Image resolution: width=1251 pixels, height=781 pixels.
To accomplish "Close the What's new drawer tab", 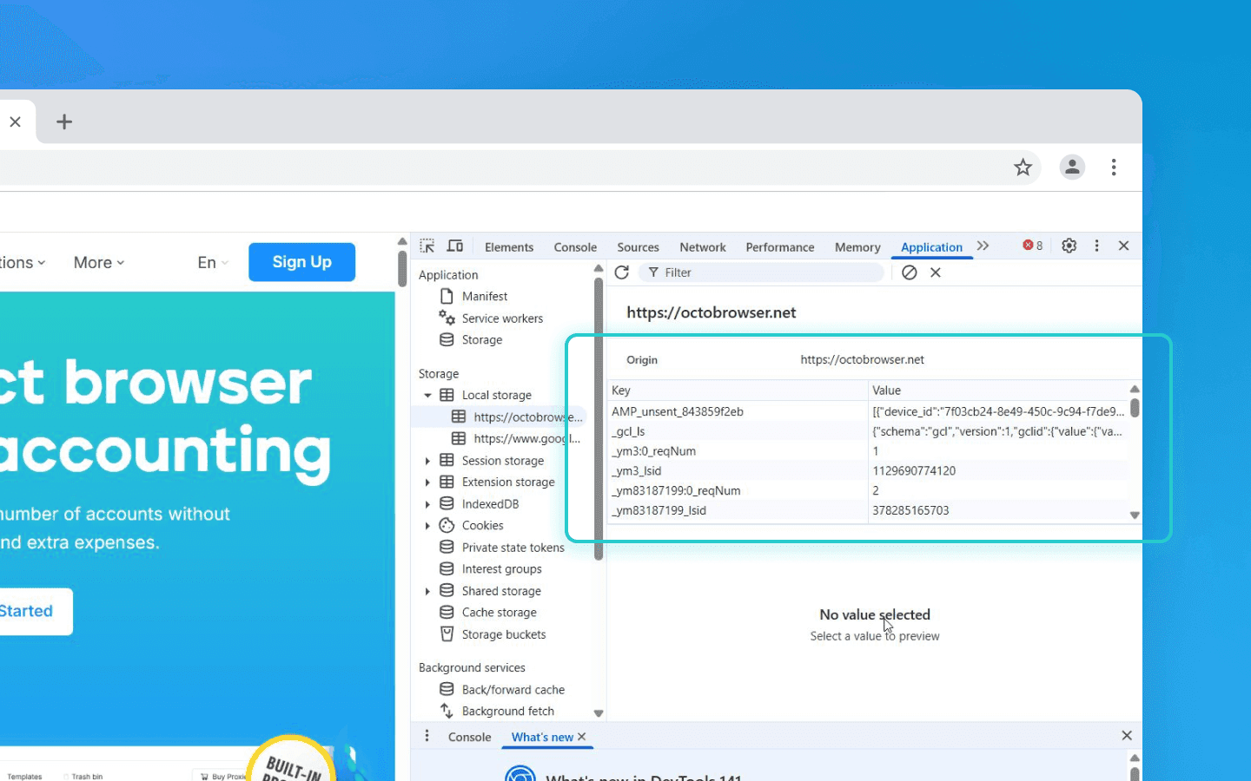I will 582,737.
